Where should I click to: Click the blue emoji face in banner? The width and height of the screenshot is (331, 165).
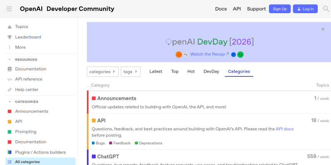click(x=233, y=54)
